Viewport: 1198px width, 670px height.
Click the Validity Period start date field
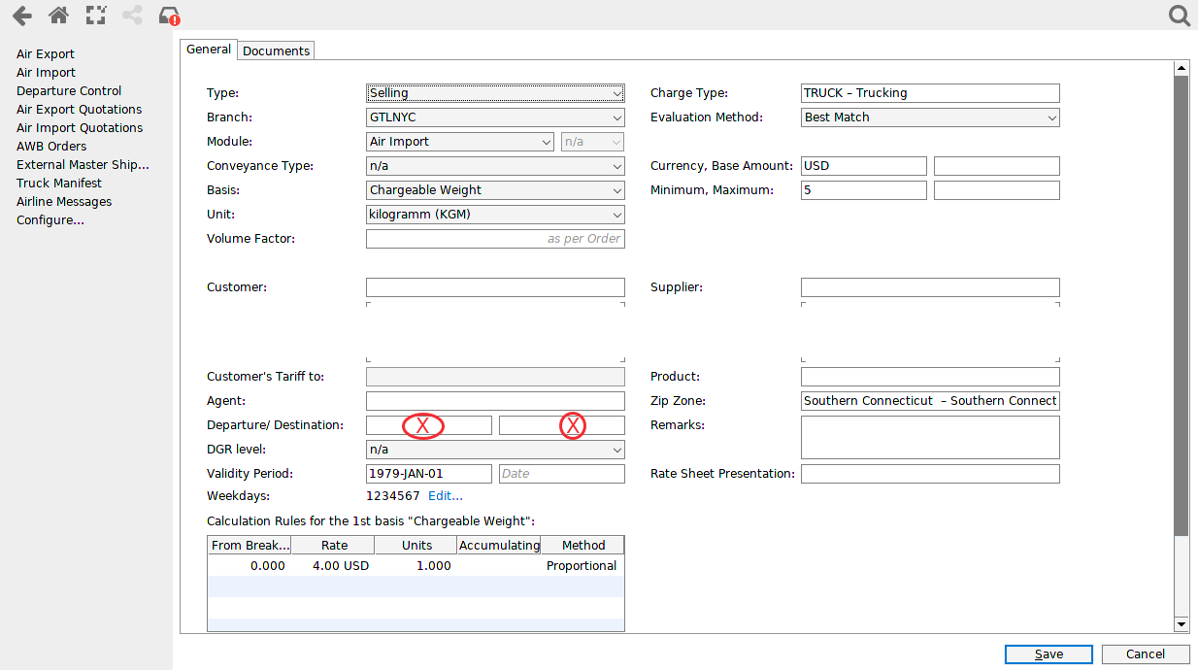coord(428,473)
